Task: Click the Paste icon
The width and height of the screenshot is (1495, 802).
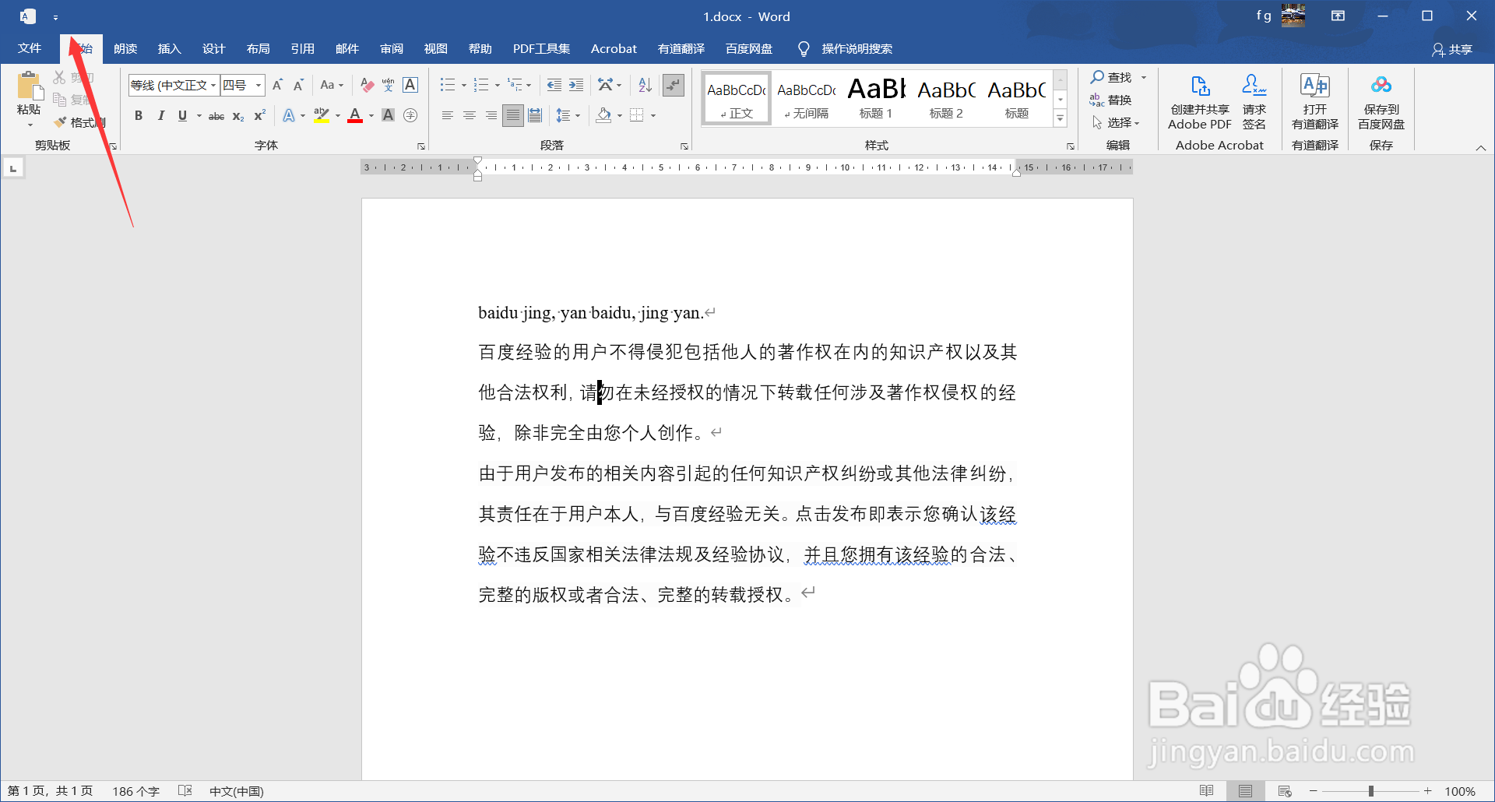Action: point(29,86)
